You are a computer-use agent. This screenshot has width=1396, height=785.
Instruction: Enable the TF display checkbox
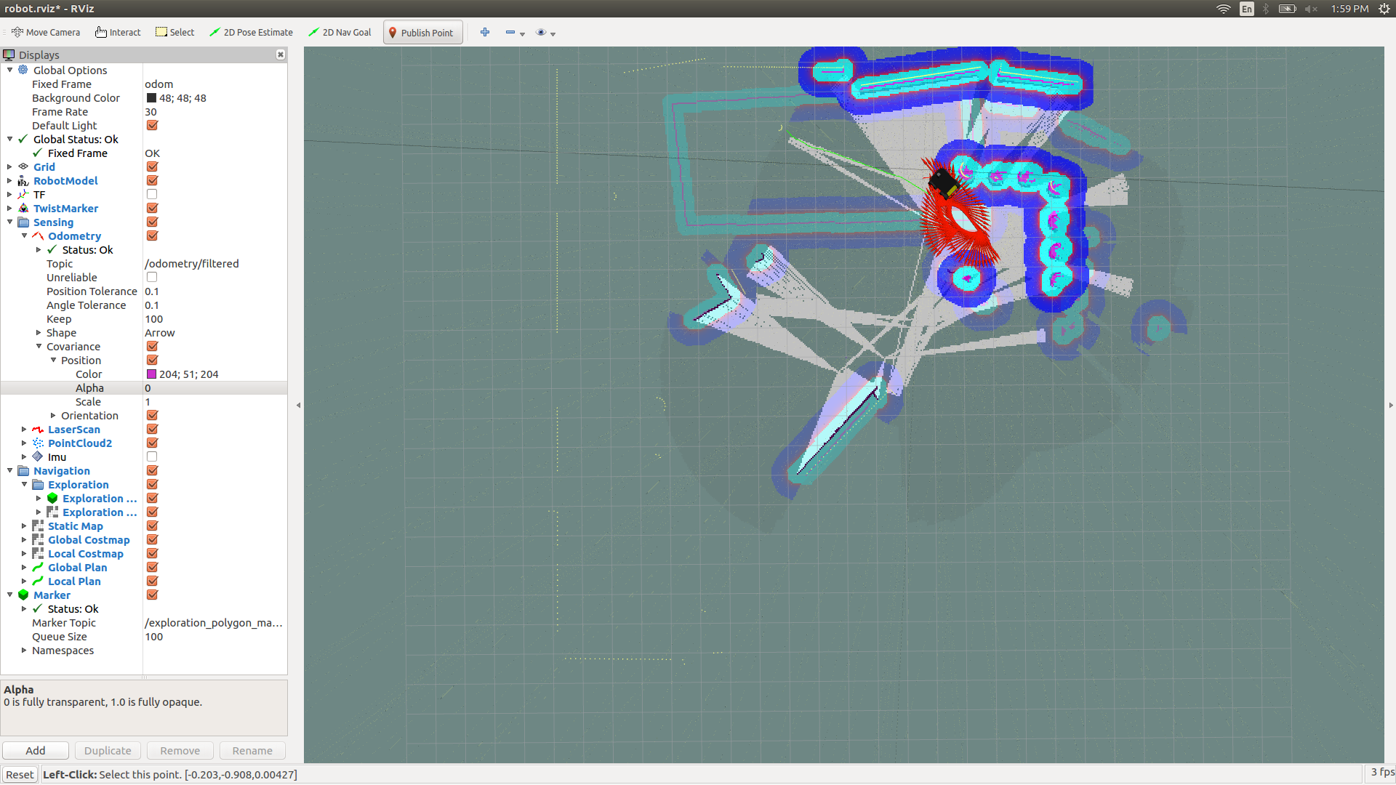point(152,195)
